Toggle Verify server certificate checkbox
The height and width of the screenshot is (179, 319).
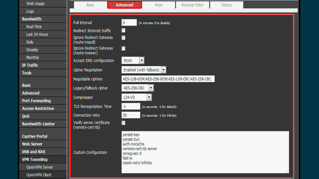coord(124,123)
